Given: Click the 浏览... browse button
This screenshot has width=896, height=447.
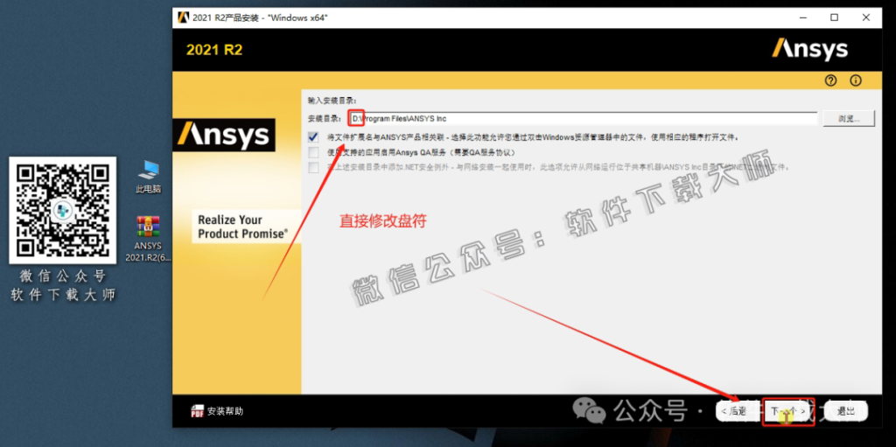Looking at the screenshot, I should click(849, 119).
